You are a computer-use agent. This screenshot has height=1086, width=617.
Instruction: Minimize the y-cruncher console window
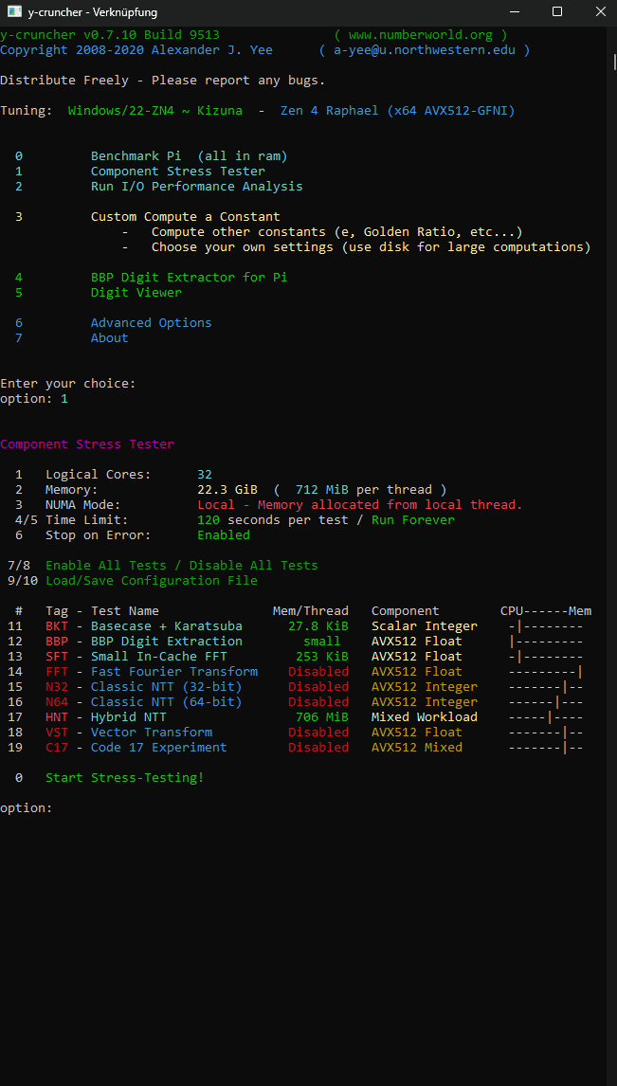514,12
